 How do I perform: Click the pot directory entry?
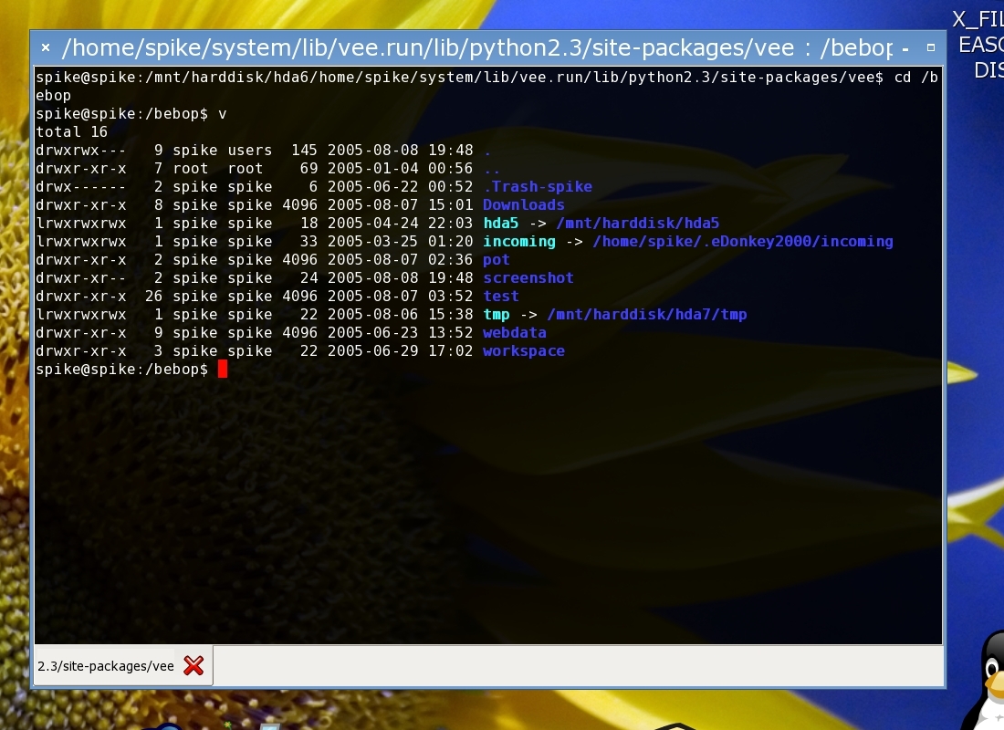[497, 260]
